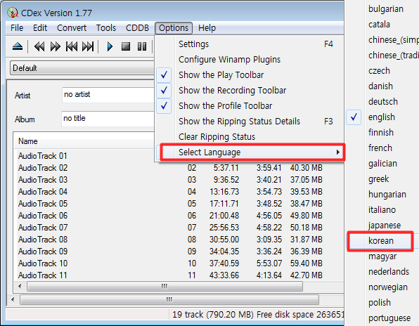This screenshot has width=419, height=326.
Task: Open the File menu
Action: click(17, 28)
